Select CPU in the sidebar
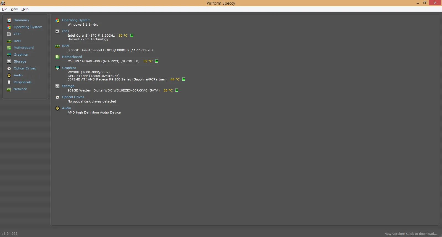Image resolution: width=442 pixels, height=237 pixels. point(17,34)
